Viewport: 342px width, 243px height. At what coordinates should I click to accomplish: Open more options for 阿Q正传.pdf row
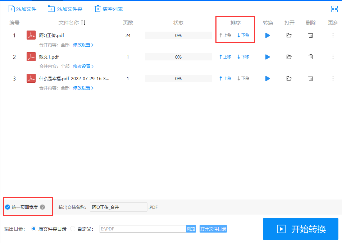[333, 35]
